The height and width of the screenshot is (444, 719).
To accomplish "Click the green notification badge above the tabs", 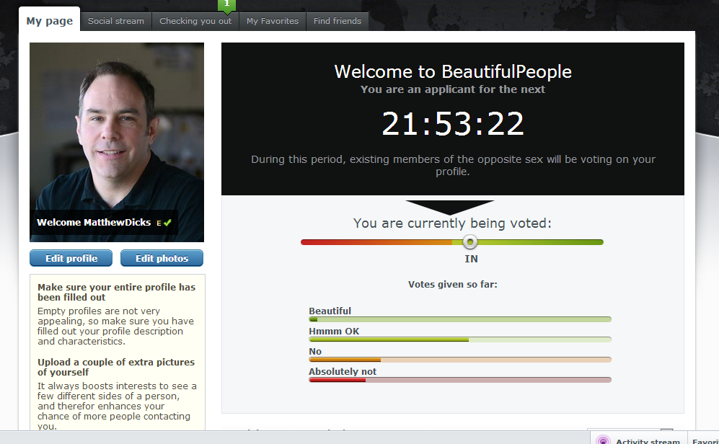I will pyautogui.click(x=226, y=6).
